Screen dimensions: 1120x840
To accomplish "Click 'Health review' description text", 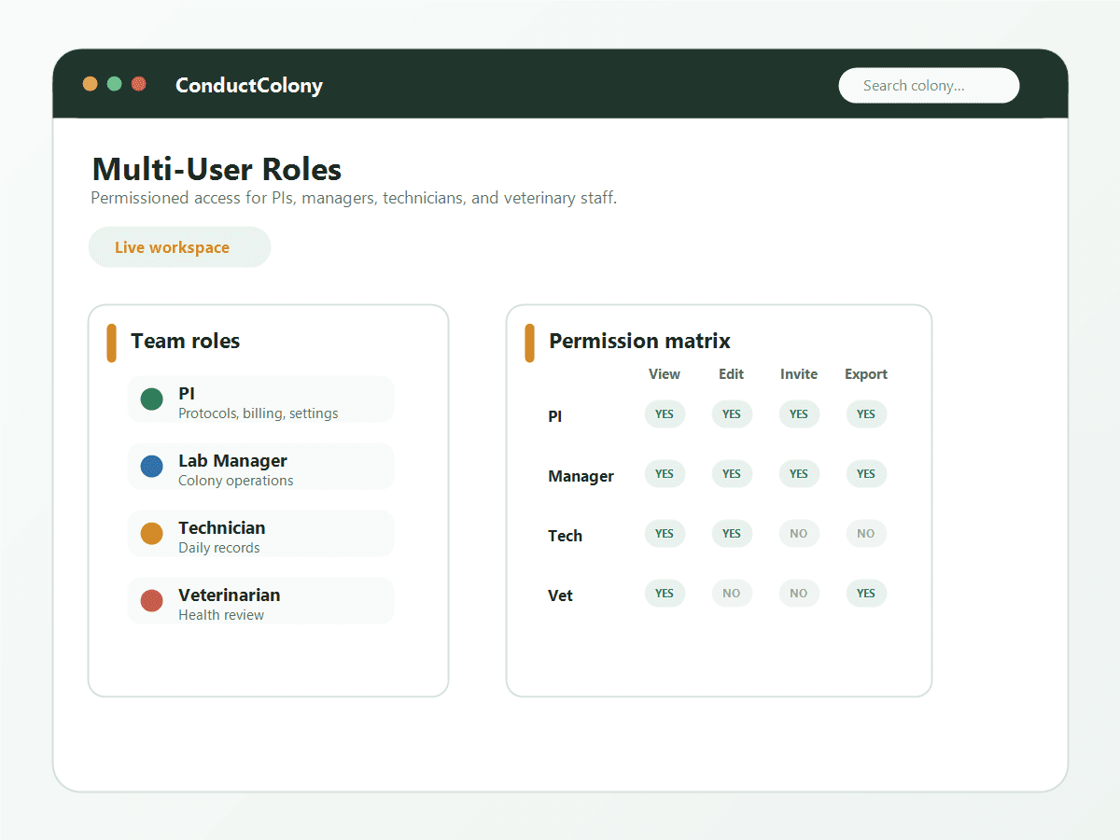I will point(221,615).
